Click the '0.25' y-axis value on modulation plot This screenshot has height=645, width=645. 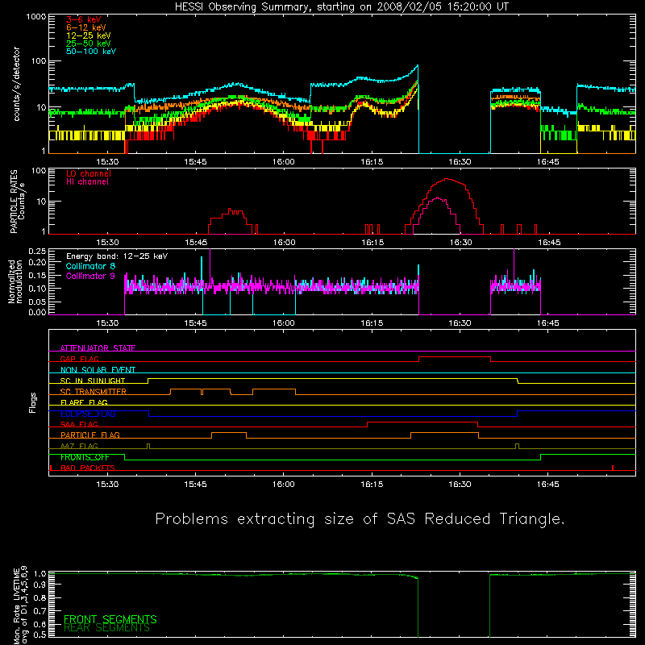pos(37,251)
